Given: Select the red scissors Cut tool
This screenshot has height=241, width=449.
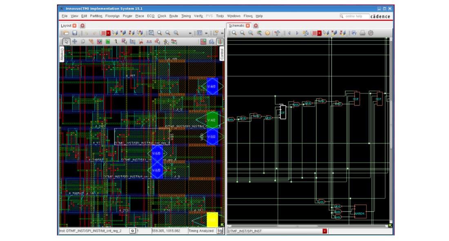Looking at the screenshot, I should click(x=141, y=42).
